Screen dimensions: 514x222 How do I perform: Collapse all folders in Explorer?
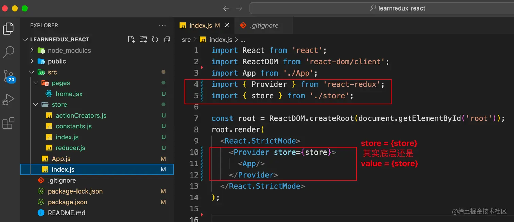[x=167, y=39]
